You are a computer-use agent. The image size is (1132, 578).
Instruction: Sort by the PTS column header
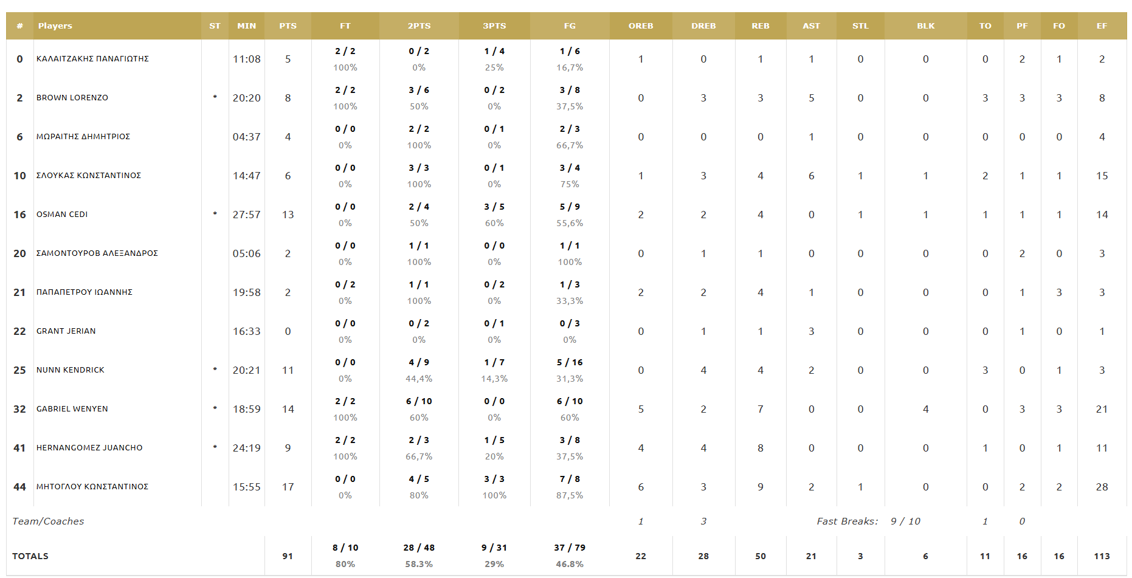click(288, 26)
